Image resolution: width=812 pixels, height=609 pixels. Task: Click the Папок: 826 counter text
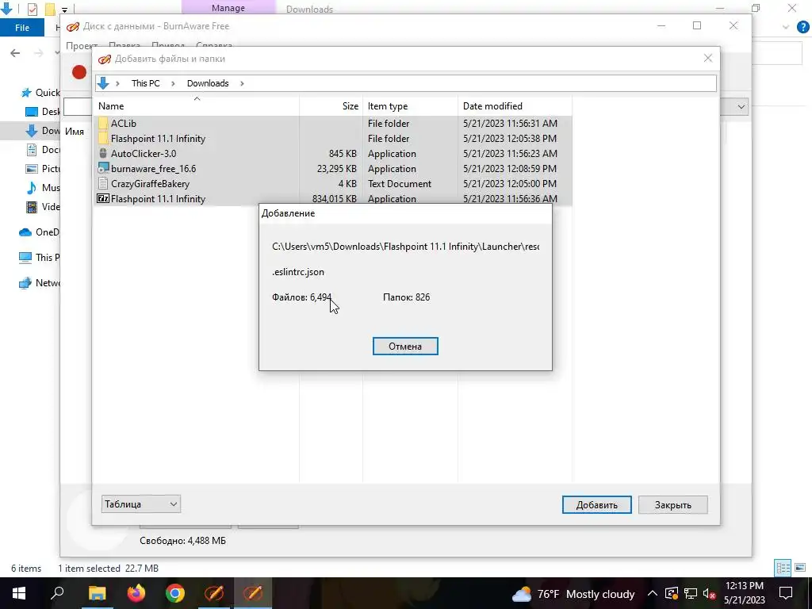pos(406,297)
